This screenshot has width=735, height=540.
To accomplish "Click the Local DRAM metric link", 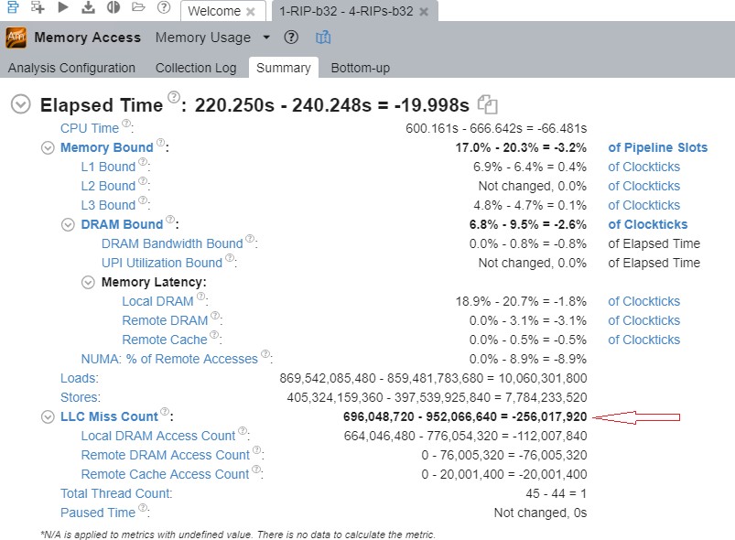I will (157, 301).
